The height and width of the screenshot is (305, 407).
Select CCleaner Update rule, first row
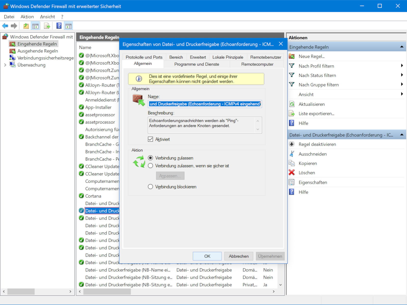(x=102, y=166)
